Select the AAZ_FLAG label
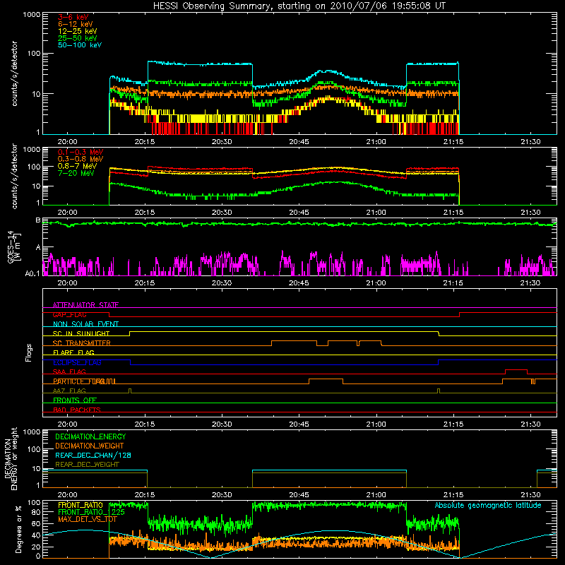The width and height of the screenshot is (565, 565). (69, 391)
